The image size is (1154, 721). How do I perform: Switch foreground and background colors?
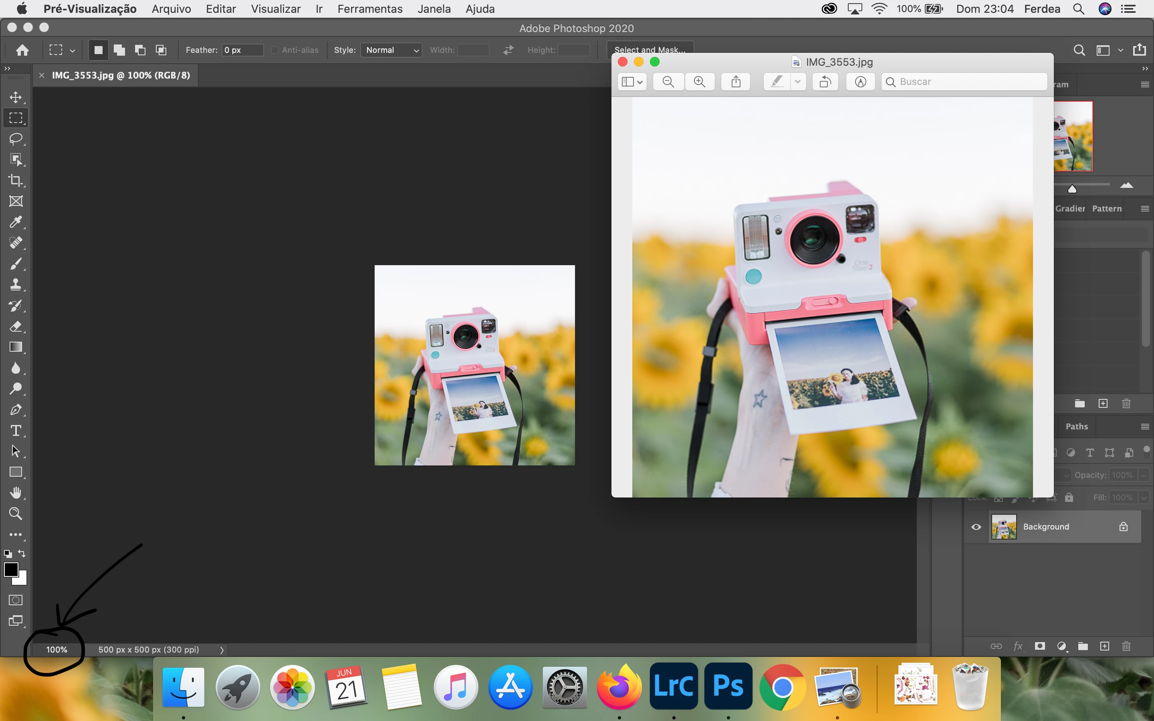coord(22,554)
